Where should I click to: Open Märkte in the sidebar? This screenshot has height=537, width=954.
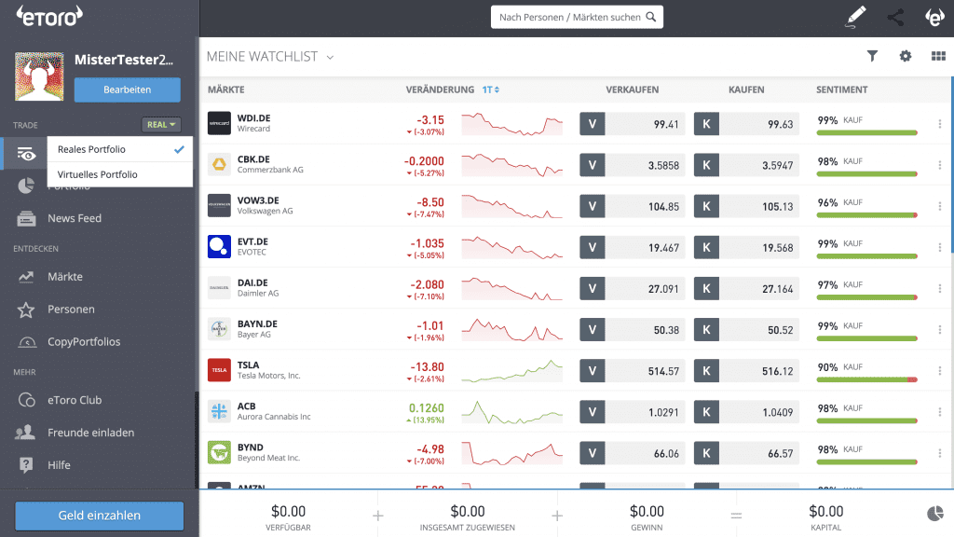tap(65, 277)
